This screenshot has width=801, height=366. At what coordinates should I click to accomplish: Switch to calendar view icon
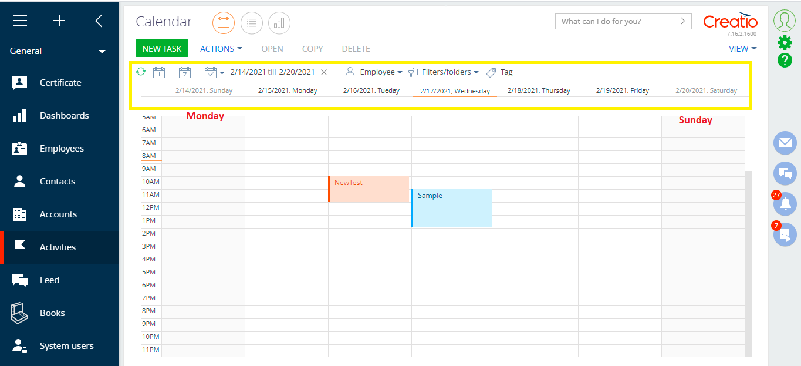pos(223,23)
